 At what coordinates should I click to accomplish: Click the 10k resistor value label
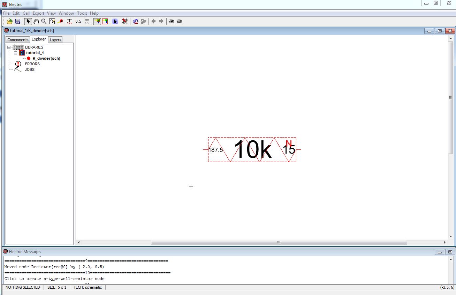click(x=253, y=150)
